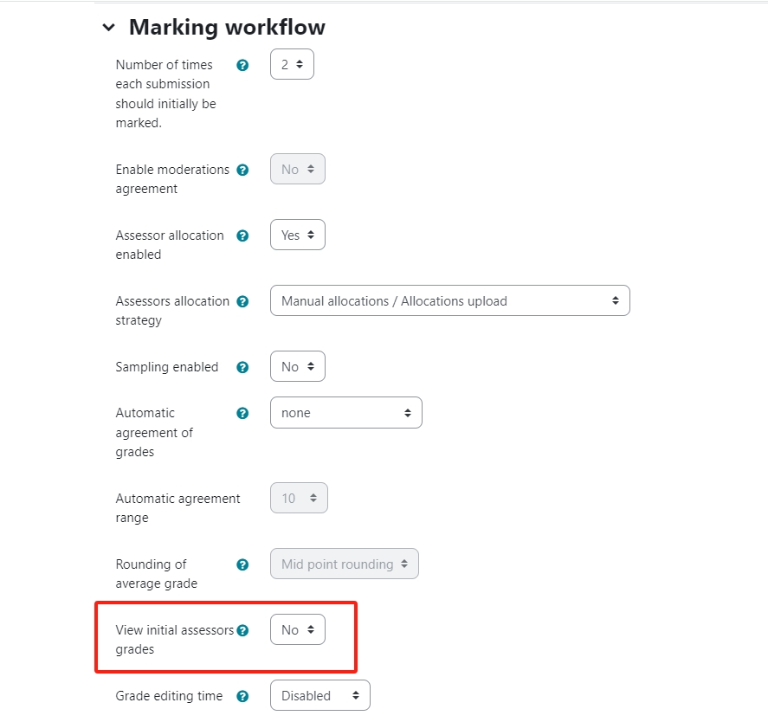The width and height of the screenshot is (768, 722).
Task: Open the Enable moderations agreement selector
Action: [297, 169]
